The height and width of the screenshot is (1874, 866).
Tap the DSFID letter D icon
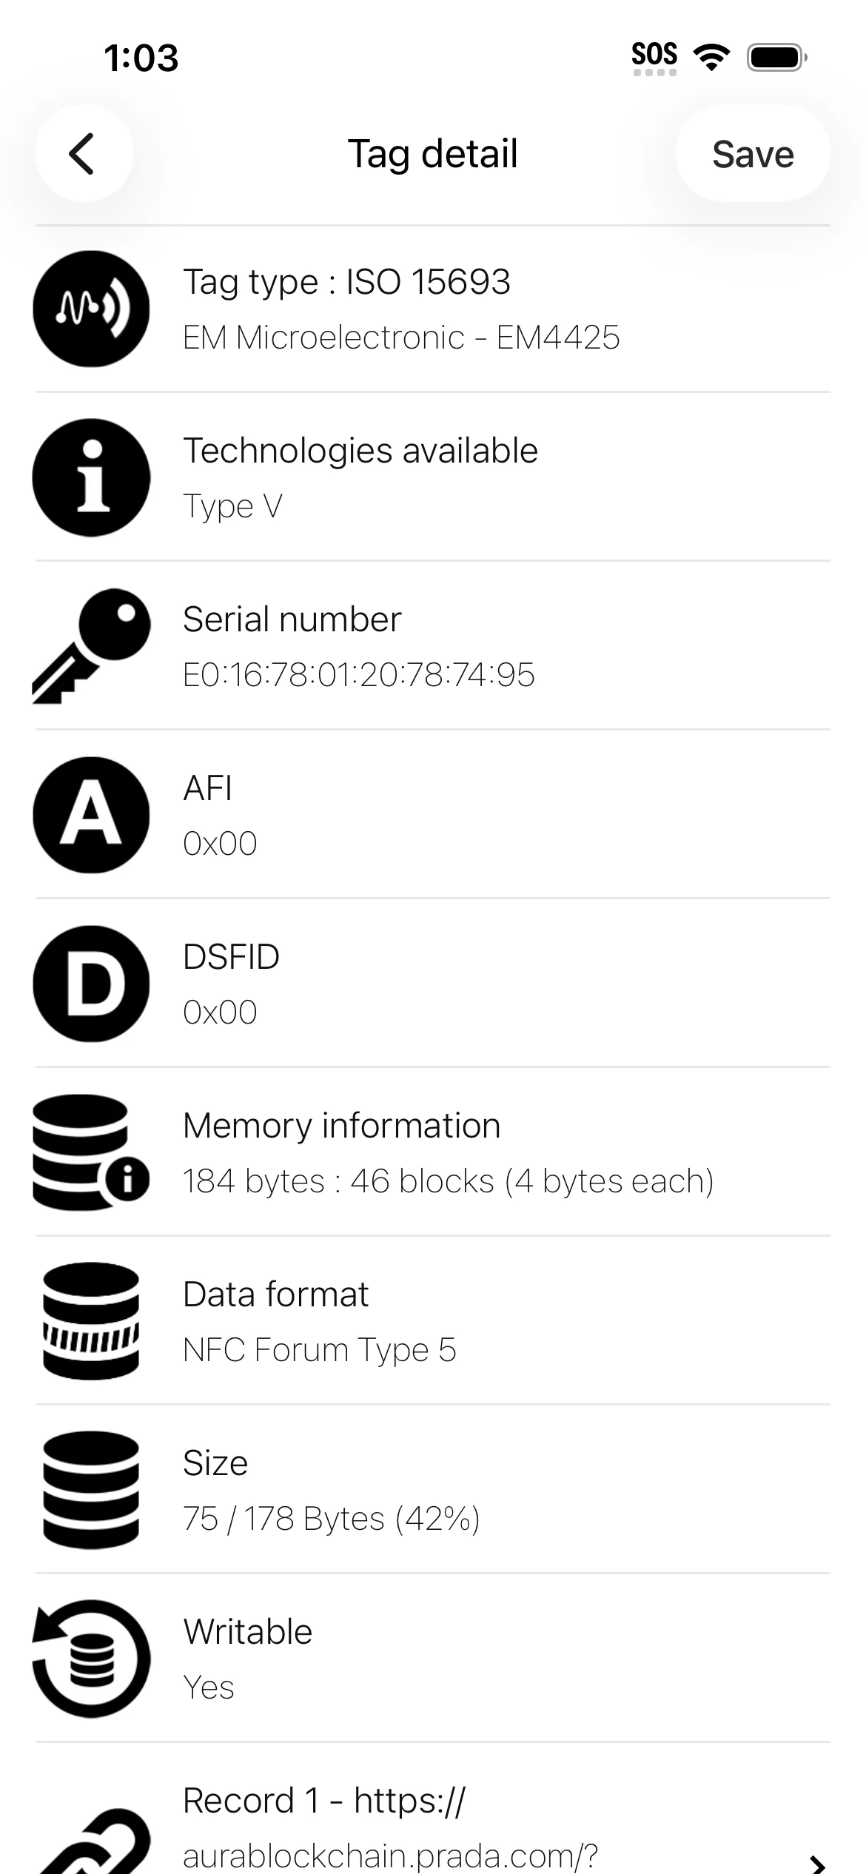point(92,984)
